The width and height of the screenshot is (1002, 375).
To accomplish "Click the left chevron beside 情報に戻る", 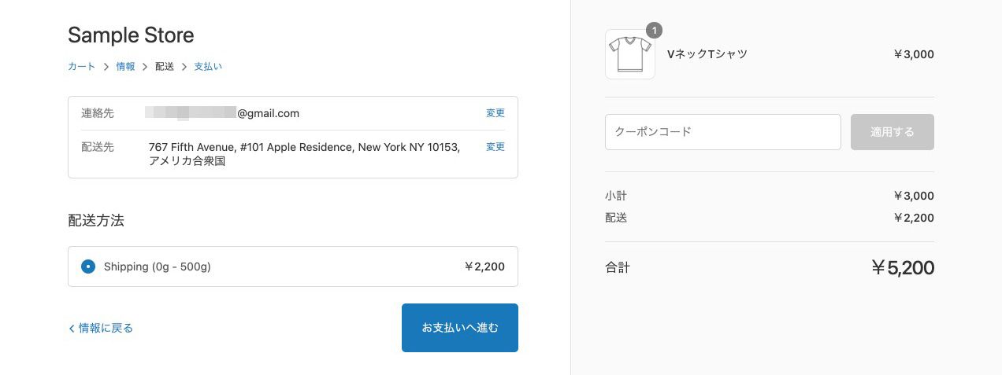I will pyautogui.click(x=72, y=329).
